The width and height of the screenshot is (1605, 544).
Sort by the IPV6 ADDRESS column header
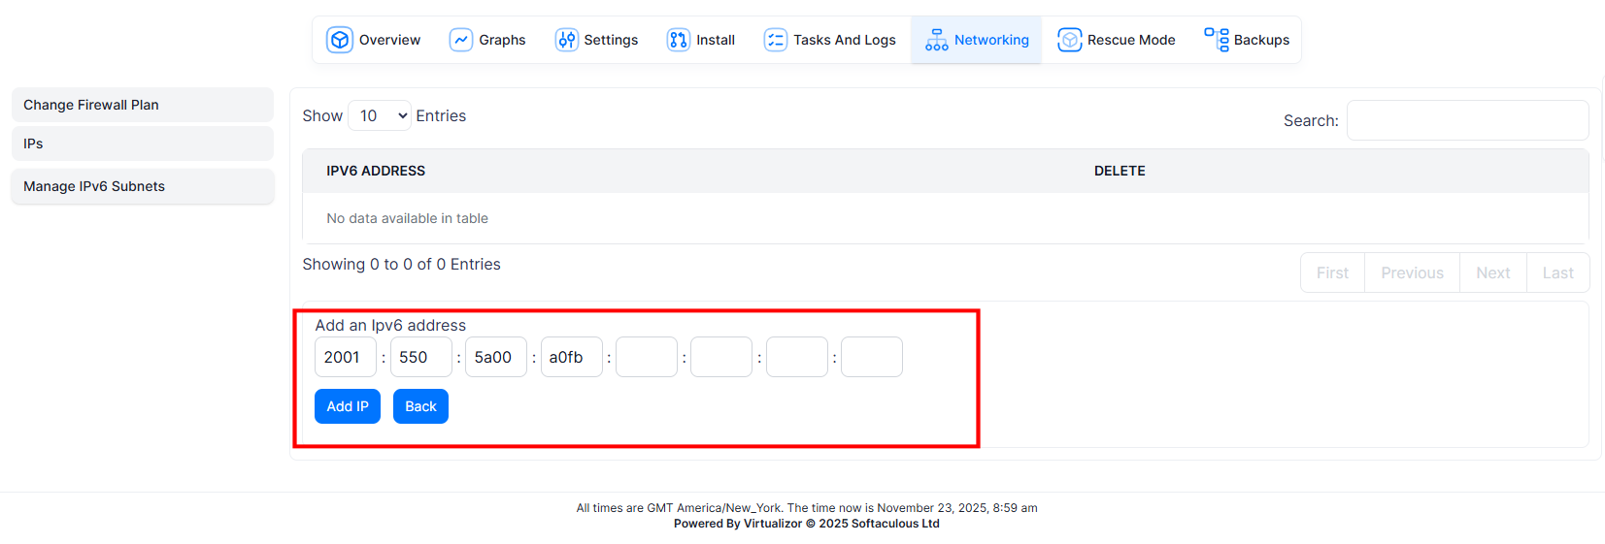pyautogui.click(x=376, y=171)
